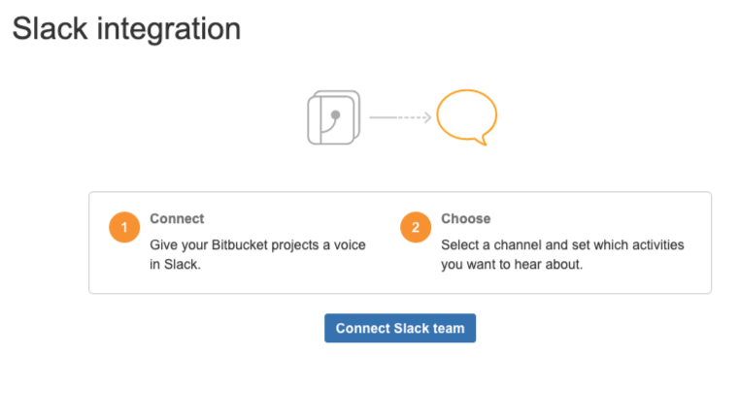Select the orange step 2 badge

[x=416, y=228]
